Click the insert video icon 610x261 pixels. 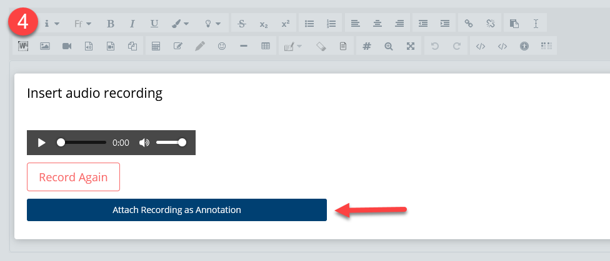tap(67, 46)
